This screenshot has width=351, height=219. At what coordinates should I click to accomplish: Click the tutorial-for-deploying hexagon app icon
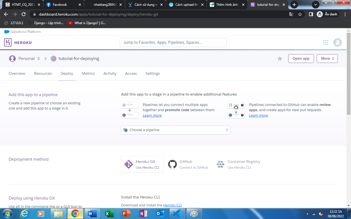pos(53,59)
